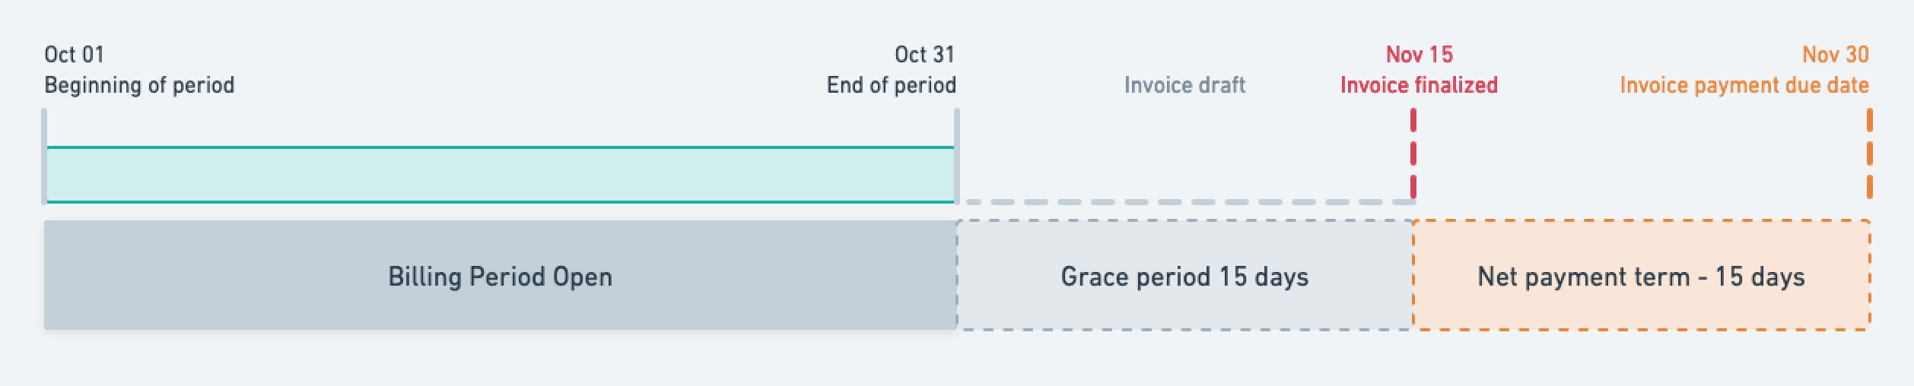The height and width of the screenshot is (386, 1914).
Task: Click the Nov 15 date label
Action: 1420,55
